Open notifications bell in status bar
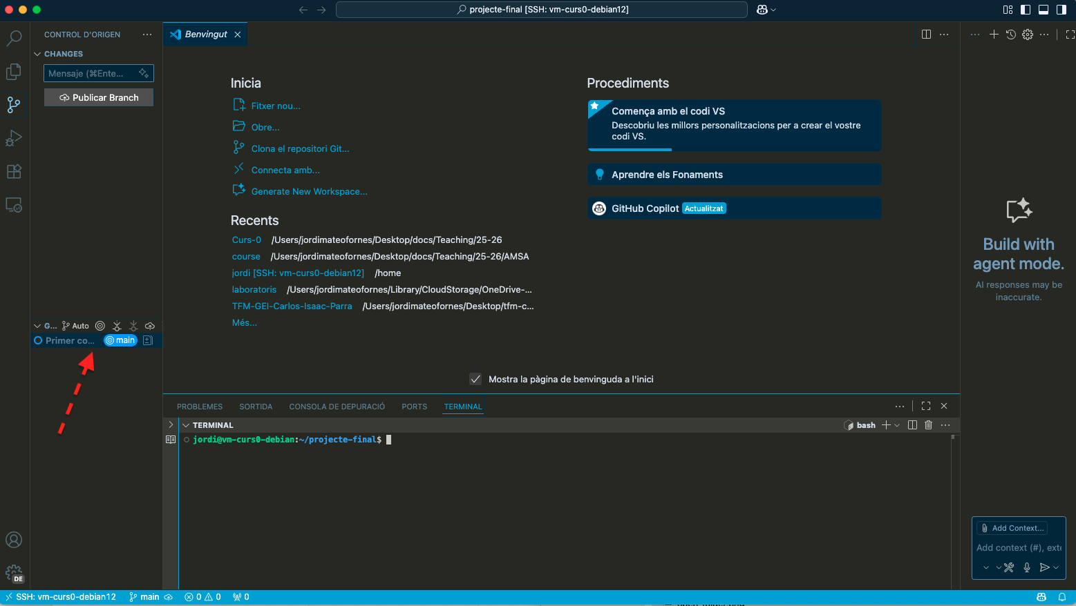 tap(1062, 597)
